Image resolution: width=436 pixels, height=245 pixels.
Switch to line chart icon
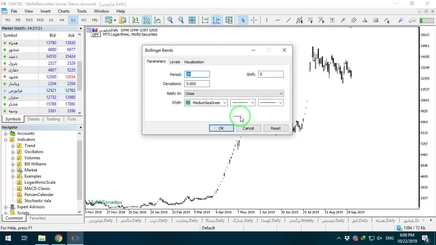click(157, 20)
